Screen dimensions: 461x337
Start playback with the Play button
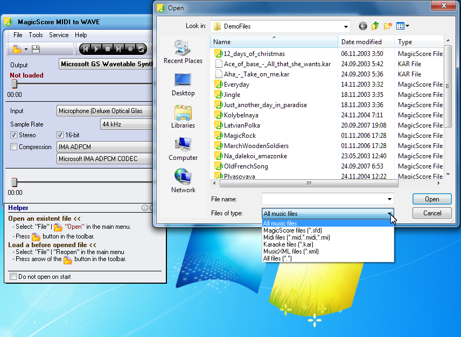coord(96,49)
